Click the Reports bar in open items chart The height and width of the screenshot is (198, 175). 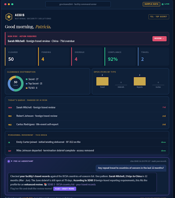pos(139,81)
